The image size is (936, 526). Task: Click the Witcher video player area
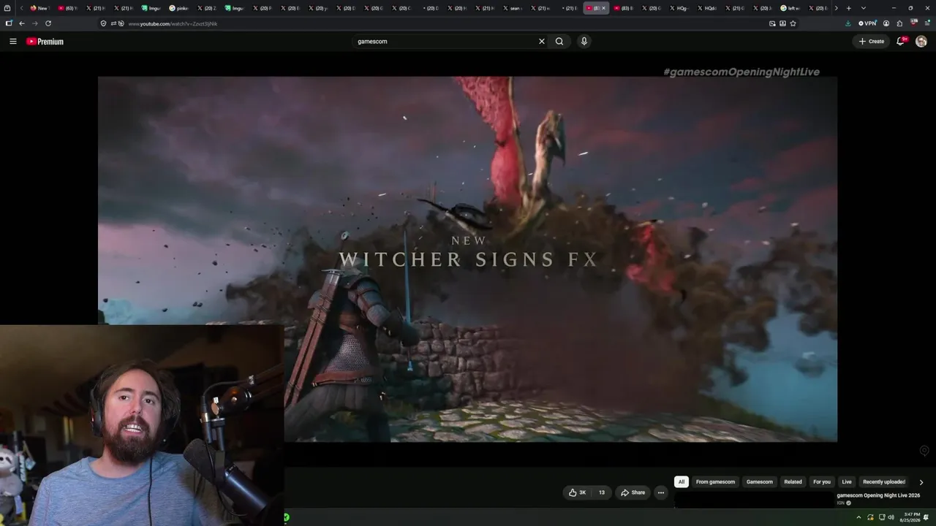pos(467,259)
